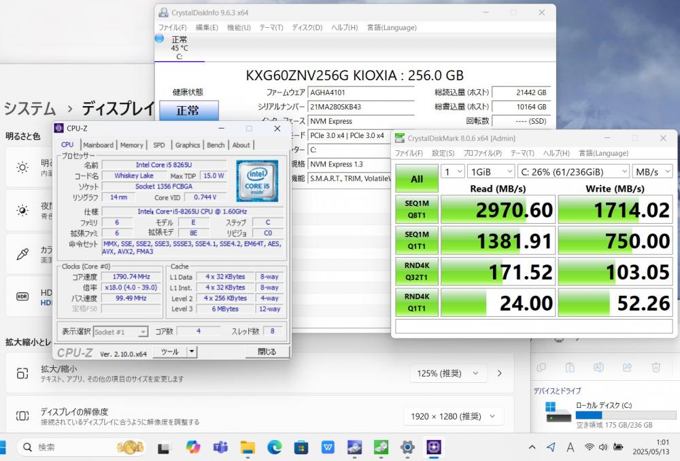Switch to the Graphics tab in CPU-Z
Viewport: 680px width, 461px height.
pyautogui.click(x=188, y=145)
